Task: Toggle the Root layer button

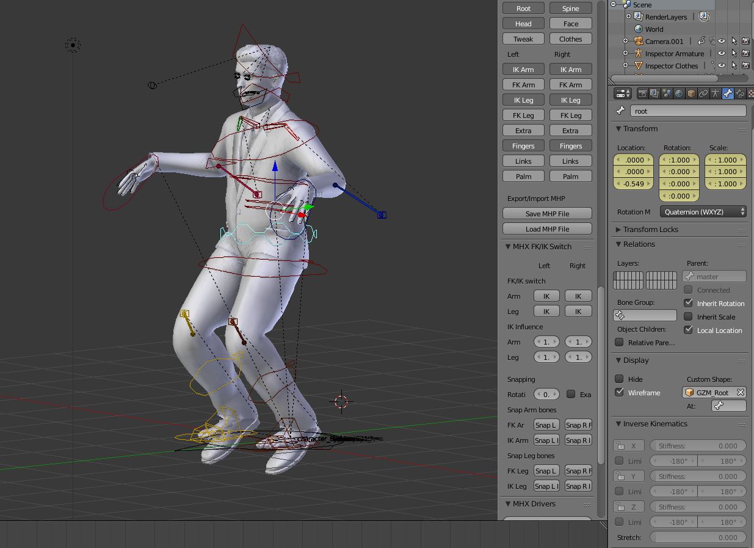Action: (523, 9)
